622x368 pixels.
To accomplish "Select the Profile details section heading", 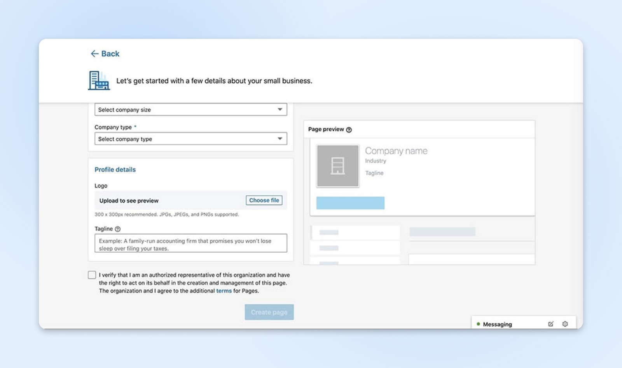I will (x=115, y=170).
